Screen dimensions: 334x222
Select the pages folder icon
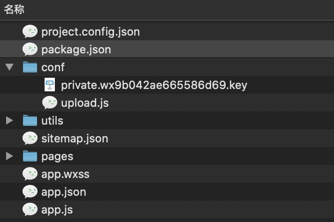[30, 156]
